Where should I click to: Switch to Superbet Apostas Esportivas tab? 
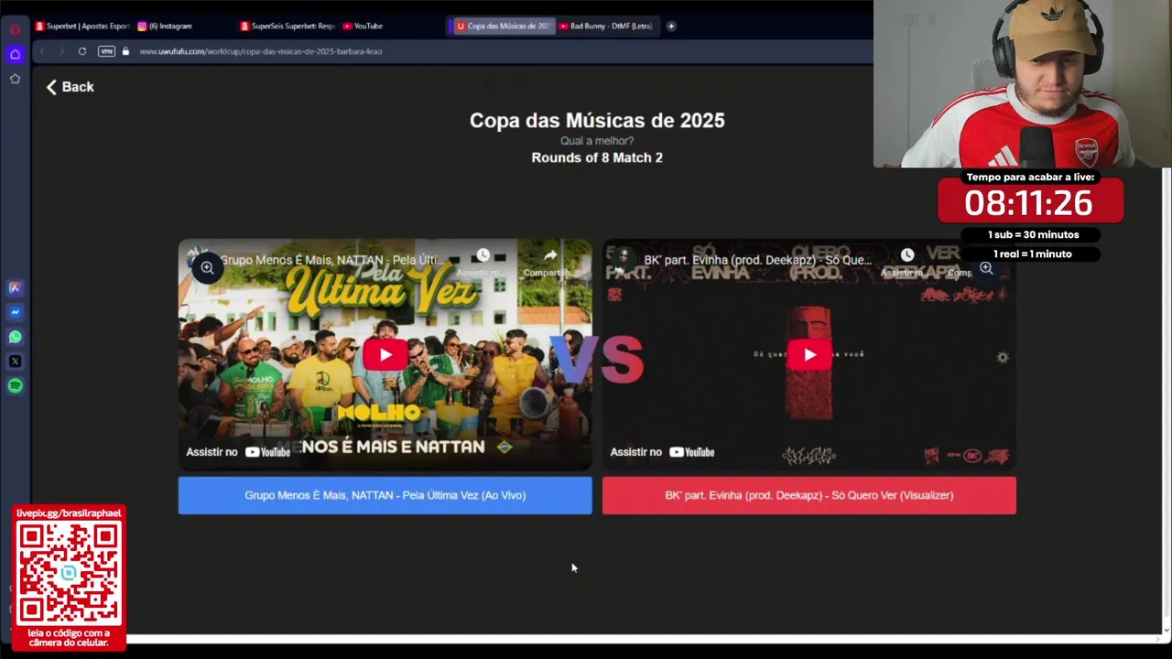82,26
